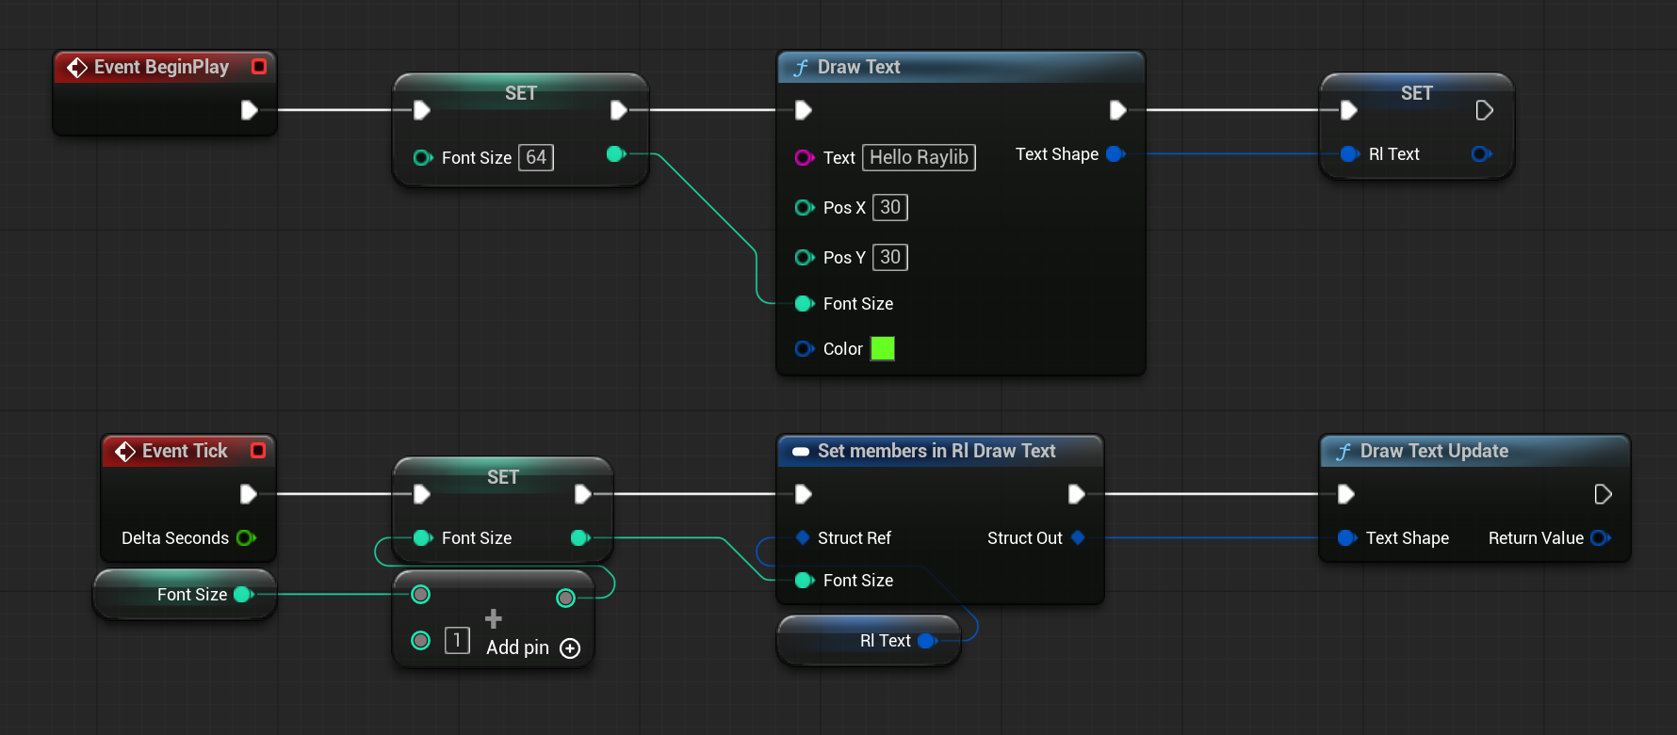Click the red delegate pin on Event Tick
The width and height of the screenshot is (1677, 735).
coord(258,451)
